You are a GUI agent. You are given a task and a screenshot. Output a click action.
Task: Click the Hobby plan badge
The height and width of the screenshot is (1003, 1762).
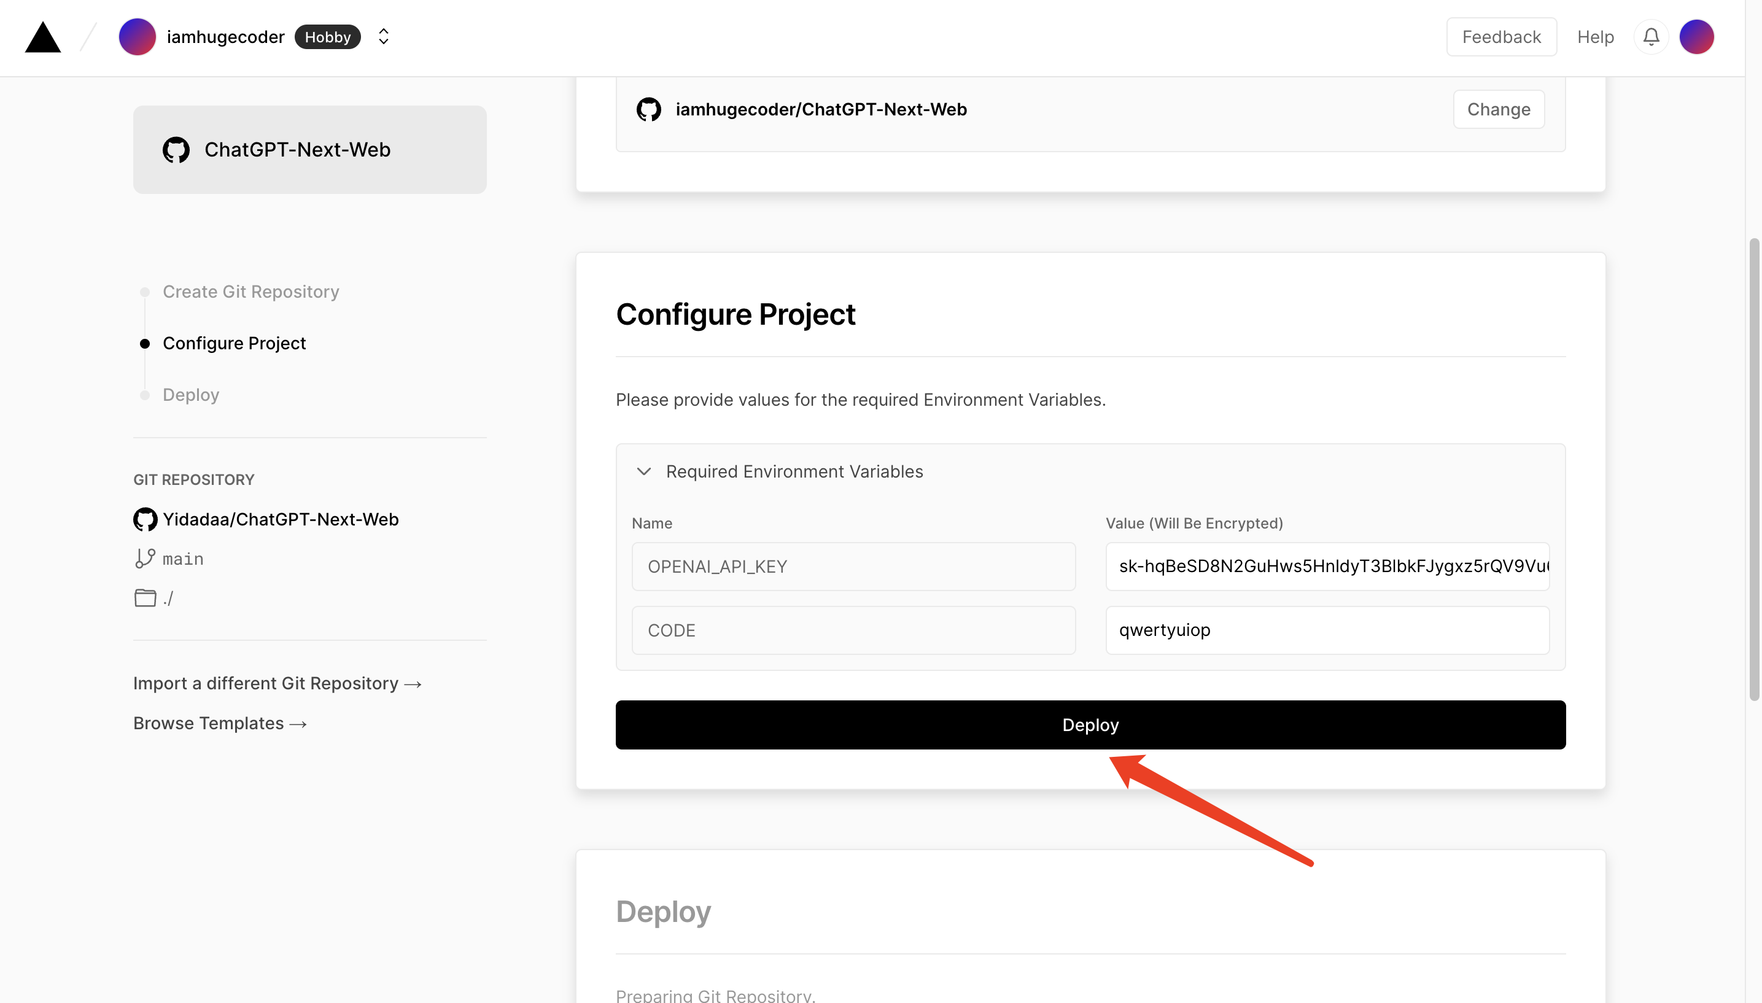327,36
